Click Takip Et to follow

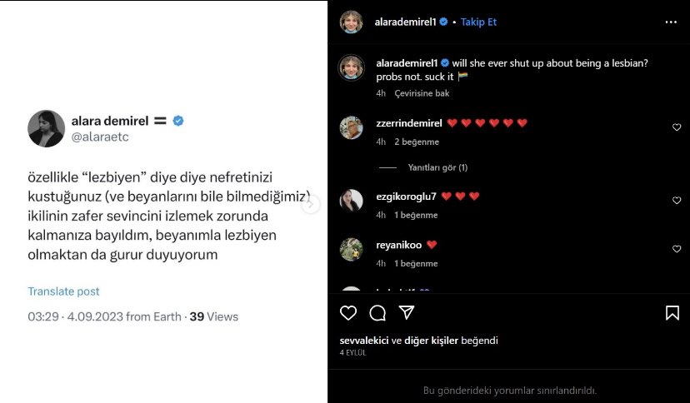(479, 22)
